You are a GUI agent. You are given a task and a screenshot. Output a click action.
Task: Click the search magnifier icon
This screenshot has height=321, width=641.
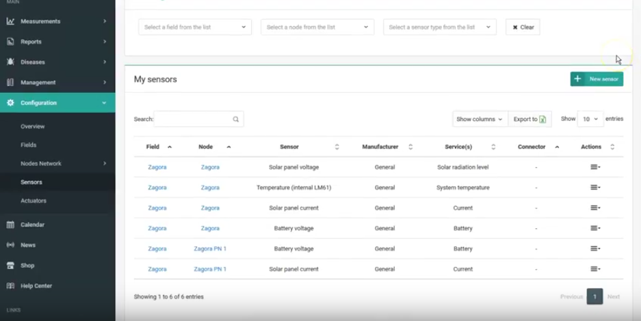tap(236, 119)
